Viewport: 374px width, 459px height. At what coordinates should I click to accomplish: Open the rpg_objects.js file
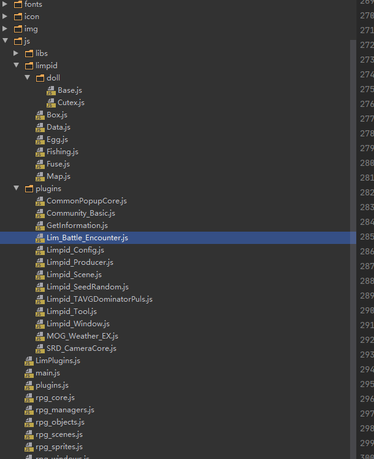tap(60, 422)
